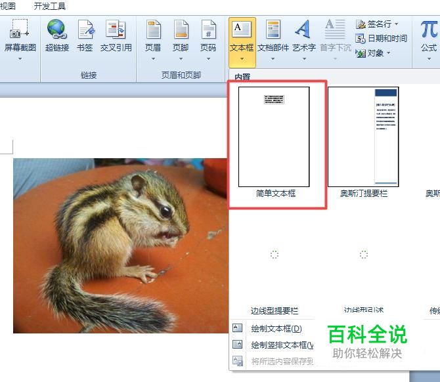Open Cross-reference (交叉引用) icon
440x382 pixels.
click(116, 29)
